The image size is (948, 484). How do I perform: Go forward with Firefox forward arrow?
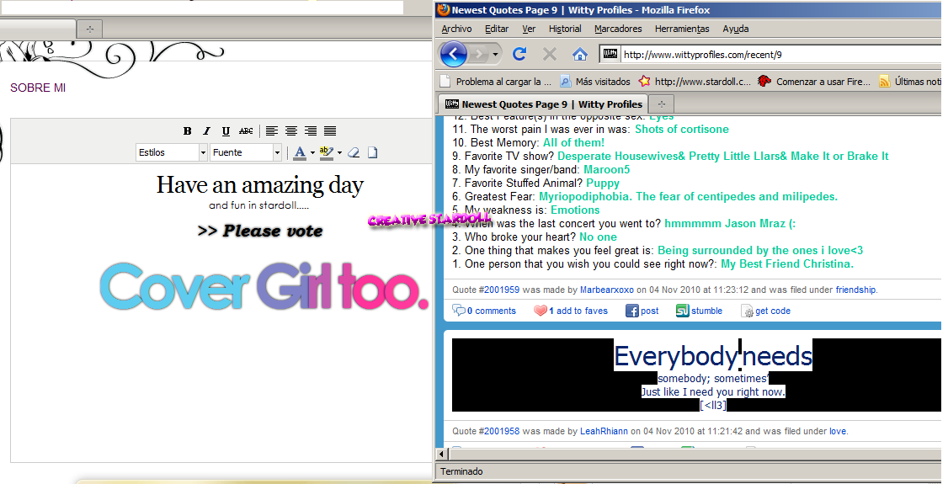[x=479, y=55]
